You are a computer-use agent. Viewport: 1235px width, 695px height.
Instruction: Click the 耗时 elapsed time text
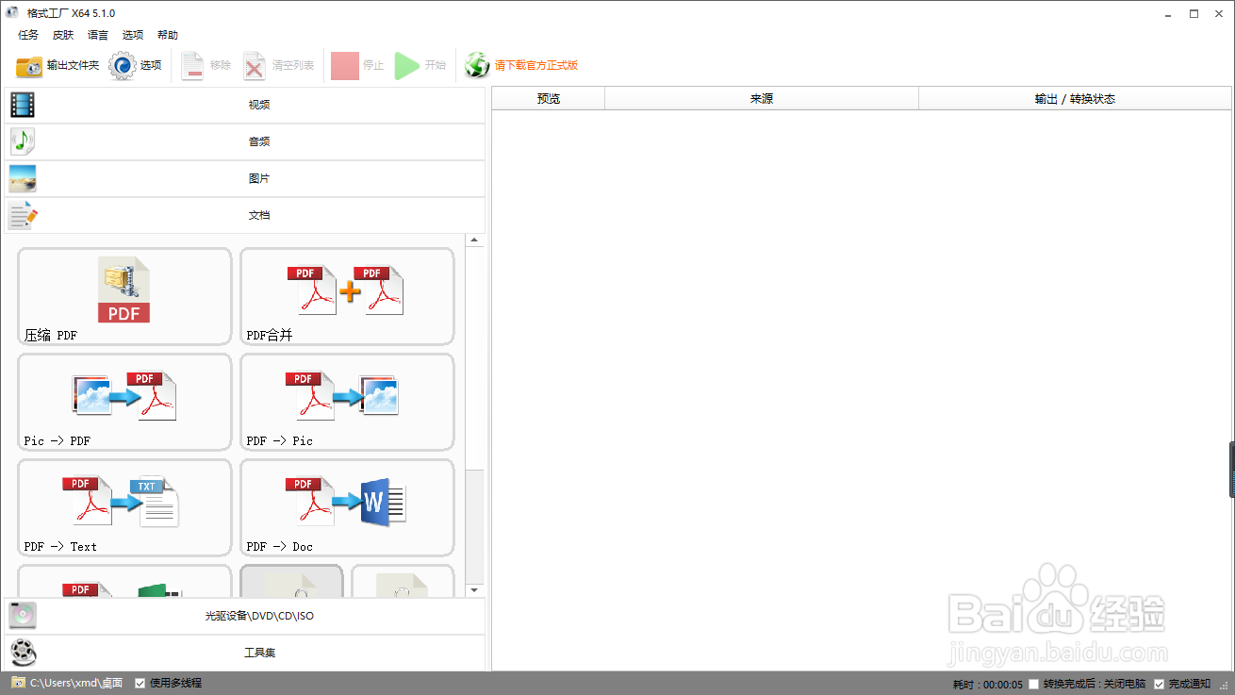(988, 684)
